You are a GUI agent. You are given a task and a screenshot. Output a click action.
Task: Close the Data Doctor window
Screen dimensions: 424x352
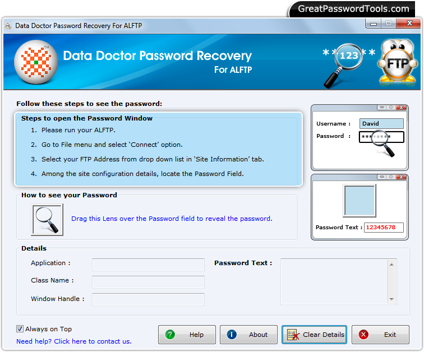[409, 24]
